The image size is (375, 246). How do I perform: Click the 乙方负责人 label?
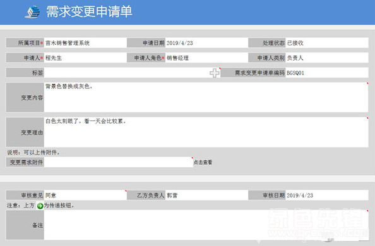pyautogui.click(x=146, y=196)
